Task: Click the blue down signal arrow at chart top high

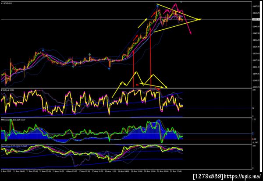Action: click(157, 7)
